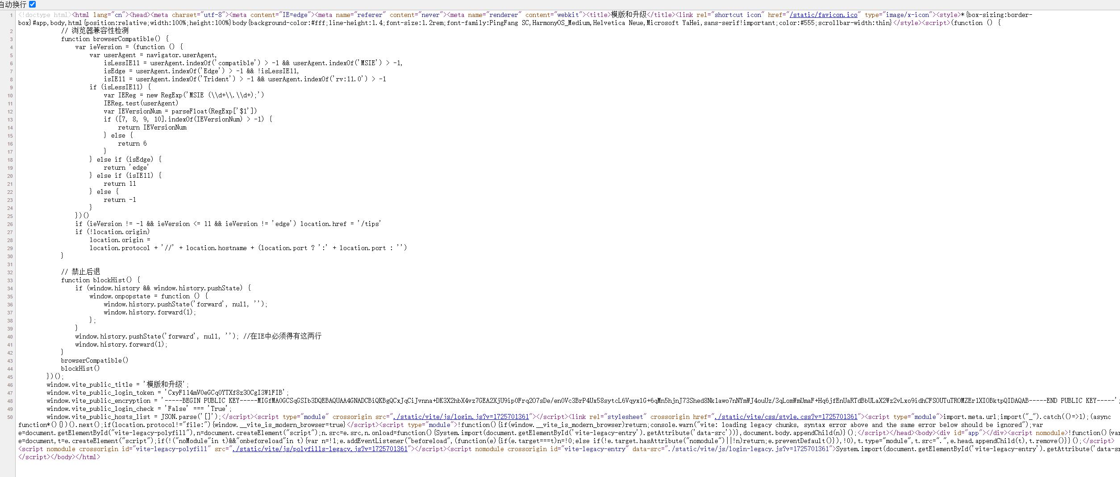Toggle the 自动换行 line-wrap checkbox
This screenshot has width=1120, height=477.
pos(32,4)
